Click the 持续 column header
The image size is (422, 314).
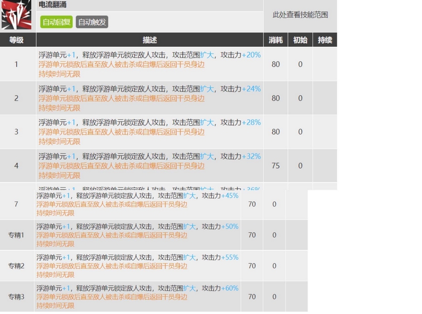click(x=325, y=40)
